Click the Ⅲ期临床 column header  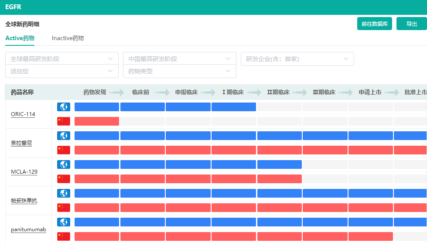(x=324, y=92)
